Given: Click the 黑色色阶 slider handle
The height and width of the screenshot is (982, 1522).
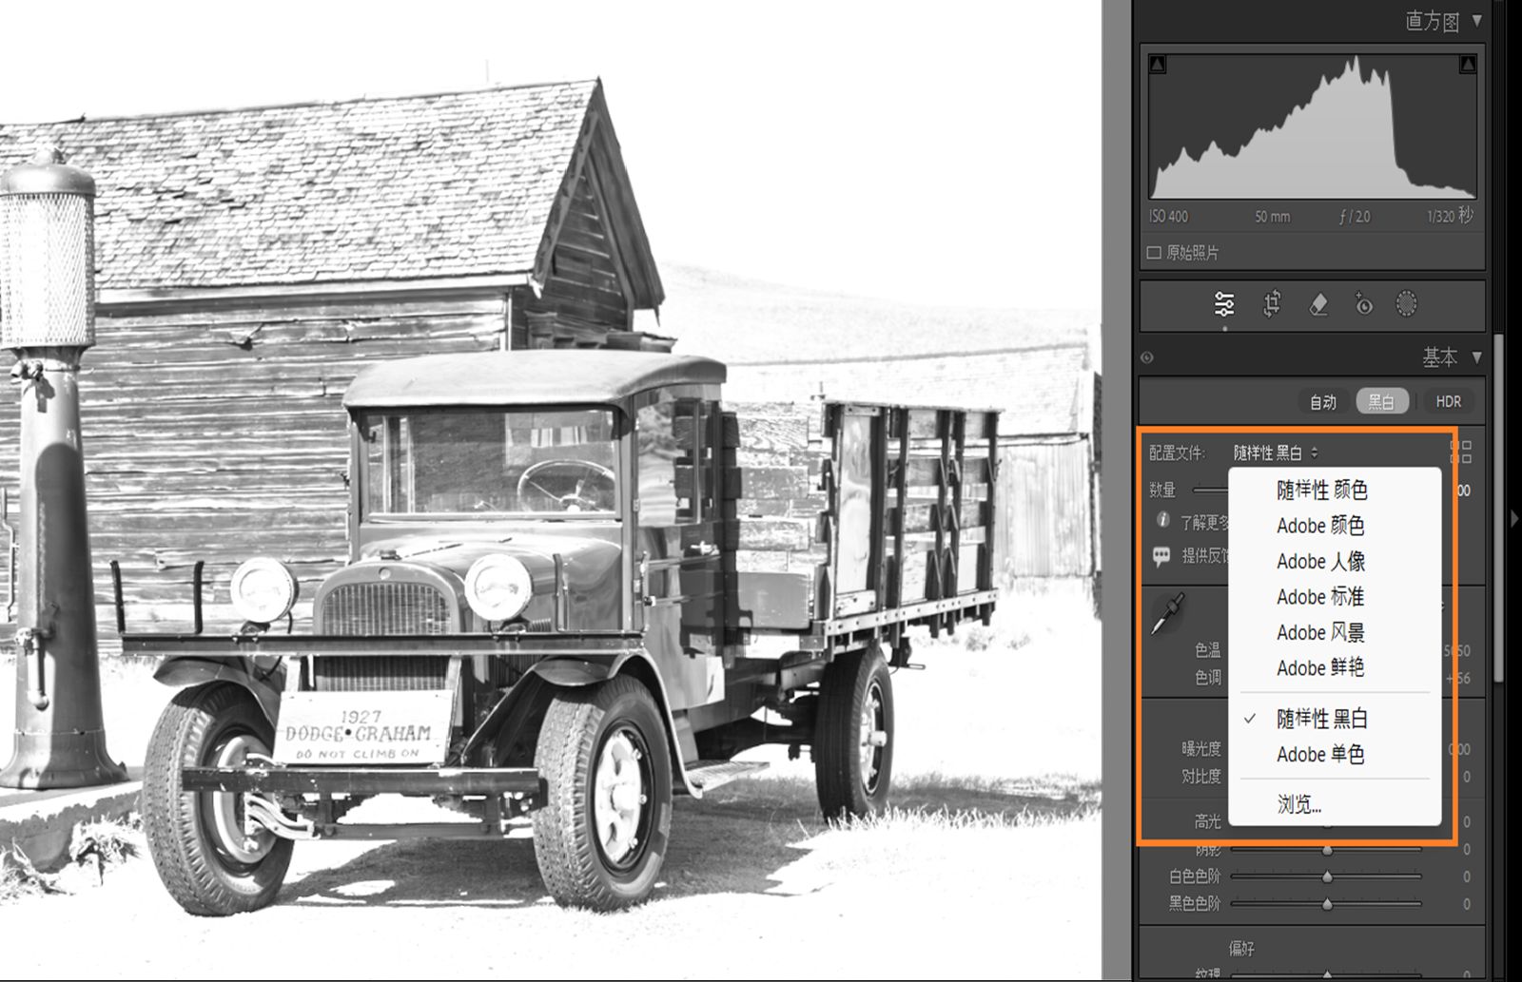Looking at the screenshot, I should tap(1327, 903).
